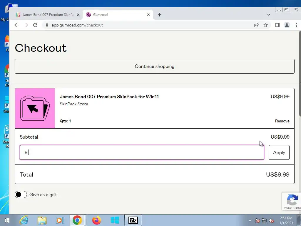Open a new browser tab
This screenshot has width=301, height=226.
pyautogui.click(x=160, y=15)
